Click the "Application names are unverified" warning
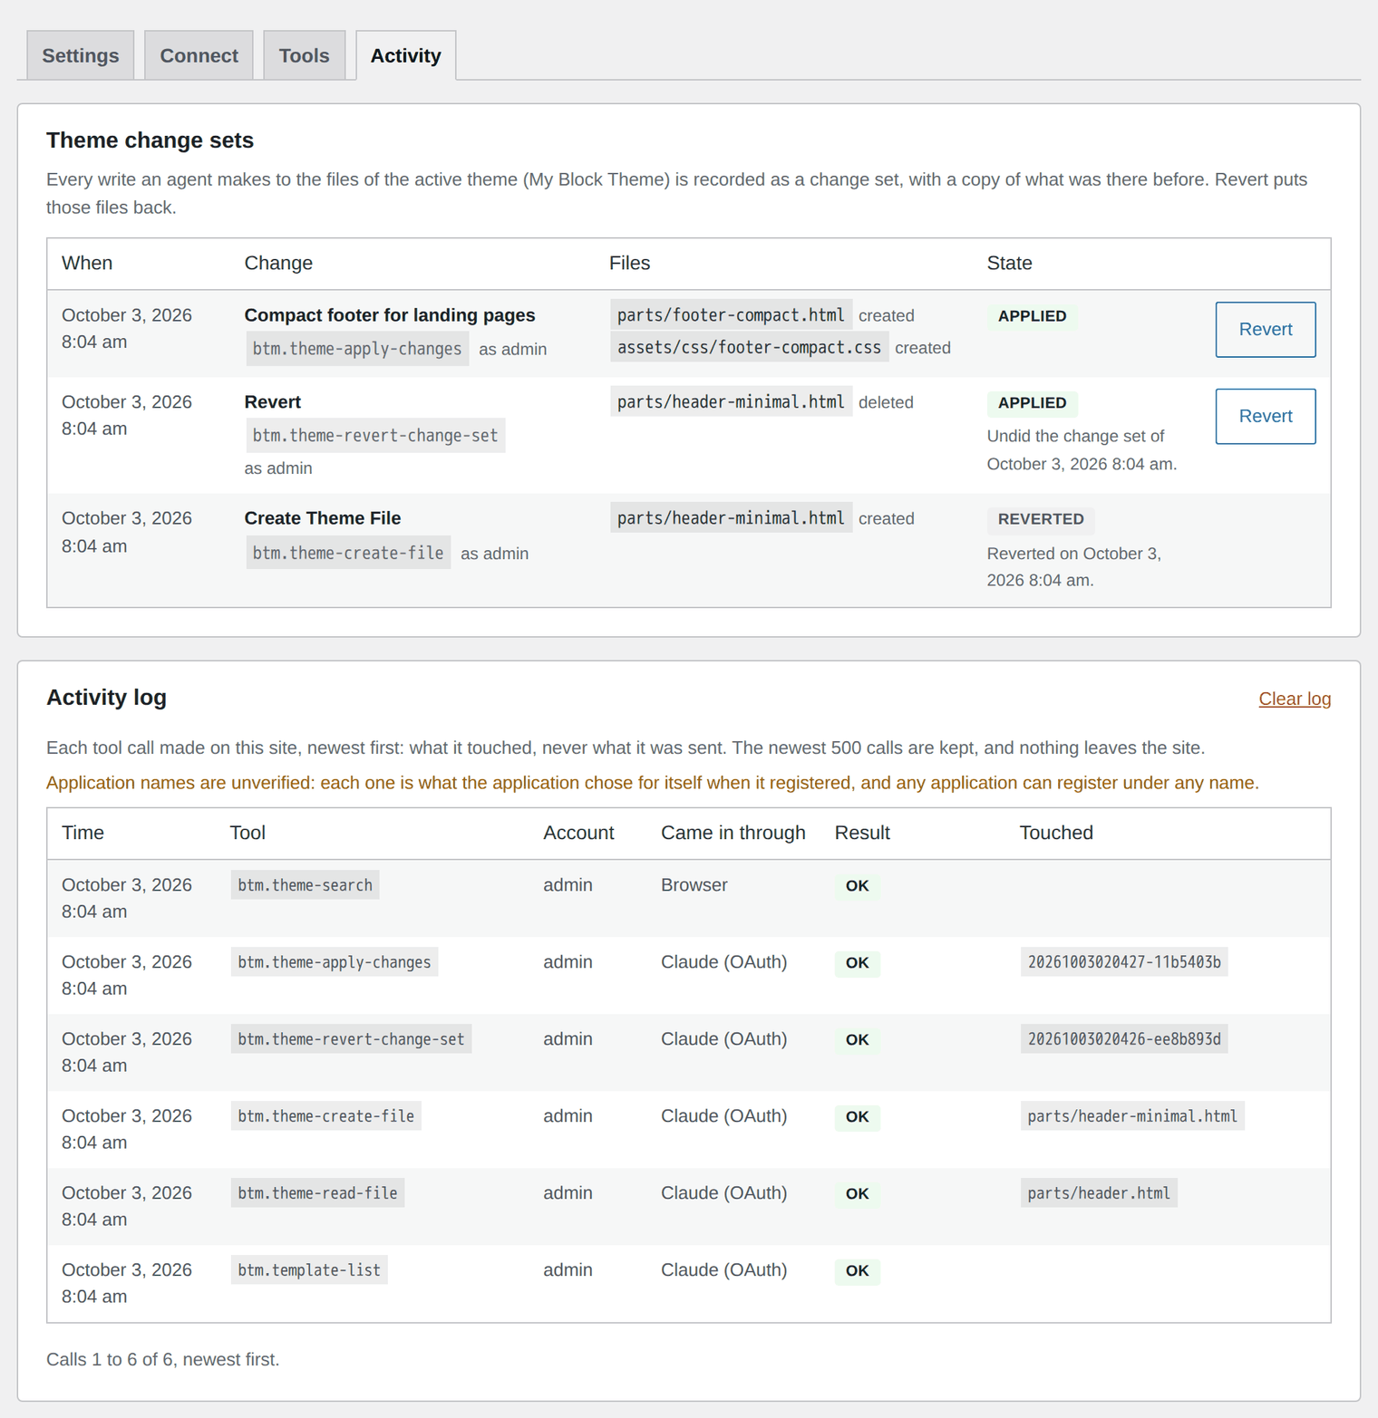Viewport: 1378px width, 1418px height. (x=653, y=783)
